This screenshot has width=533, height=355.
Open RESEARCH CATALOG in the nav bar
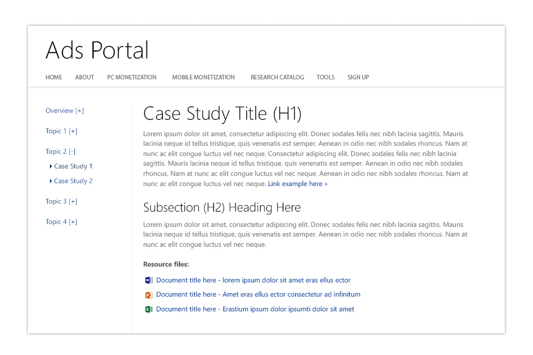[x=277, y=77]
